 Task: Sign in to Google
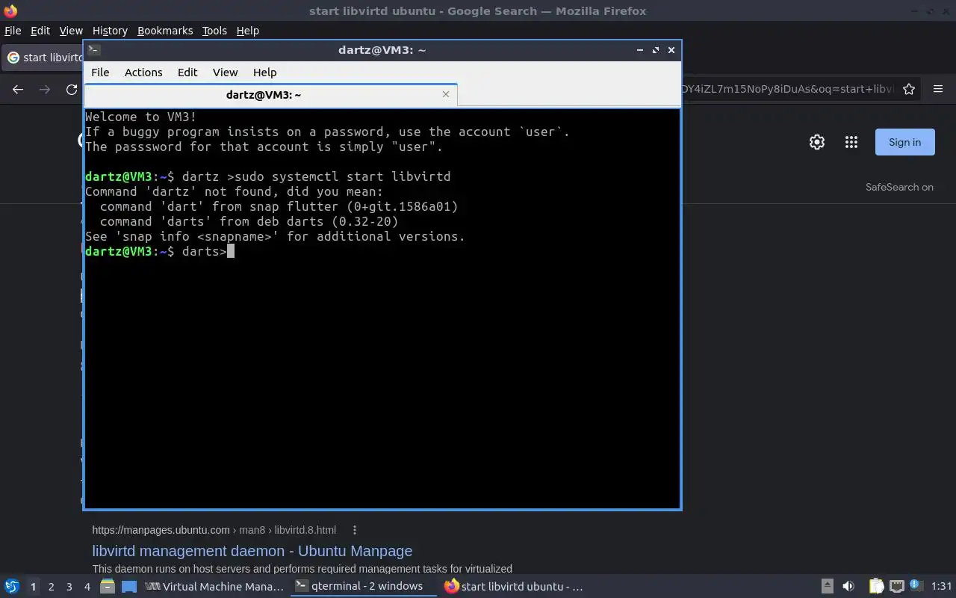pyautogui.click(x=904, y=142)
